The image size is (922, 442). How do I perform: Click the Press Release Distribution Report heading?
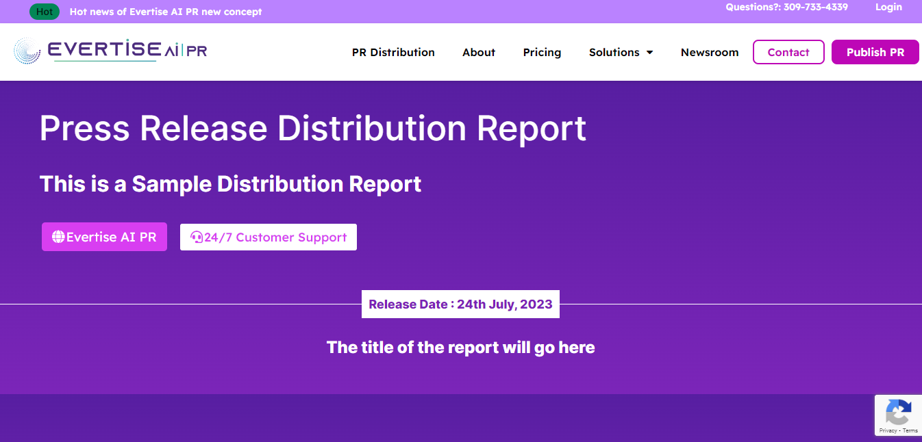[x=313, y=128]
